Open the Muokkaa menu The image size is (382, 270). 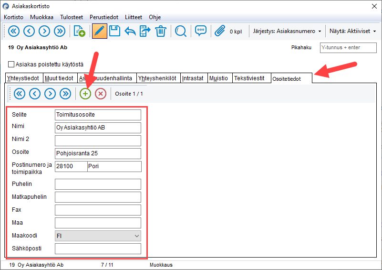tap(41, 17)
